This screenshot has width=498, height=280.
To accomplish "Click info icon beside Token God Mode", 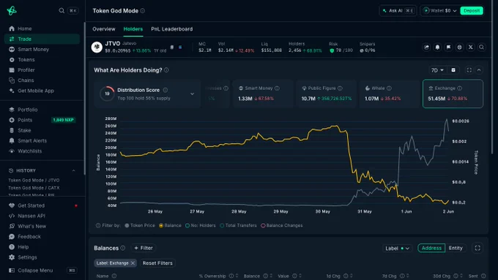I will coord(143,11).
